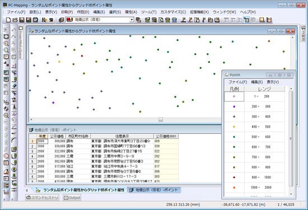
Task: Click the icon right of the layer dropdown
Action: pyautogui.click(x=138, y=20)
